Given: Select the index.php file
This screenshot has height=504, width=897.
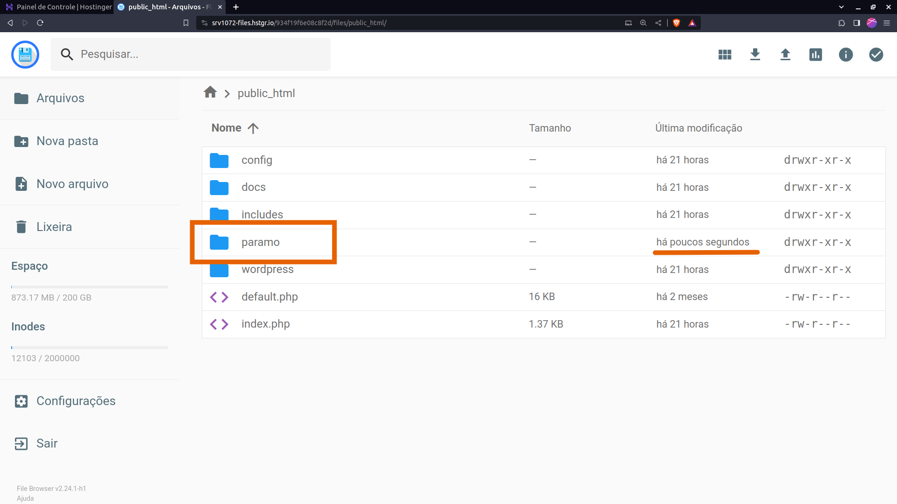Looking at the screenshot, I should (x=544, y=324).
